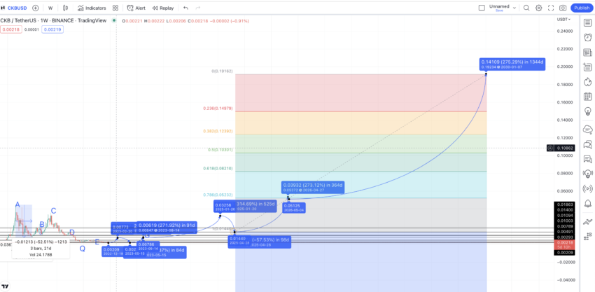Toggle fullscreen mode

coord(551,8)
